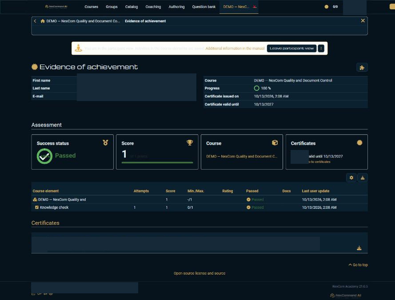
Task: Sort by Attempts column header
Action: tap(141, 191)
